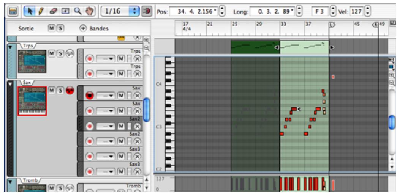
Task: Click the key edit vertical scrollbar thumb
Action: pos(392,122)
